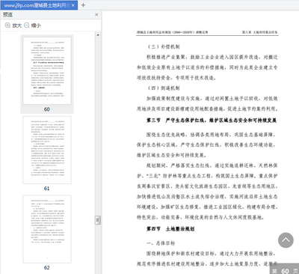Click subheading 一、总体目标
This screenshot has width=299, height=274.
161,243
